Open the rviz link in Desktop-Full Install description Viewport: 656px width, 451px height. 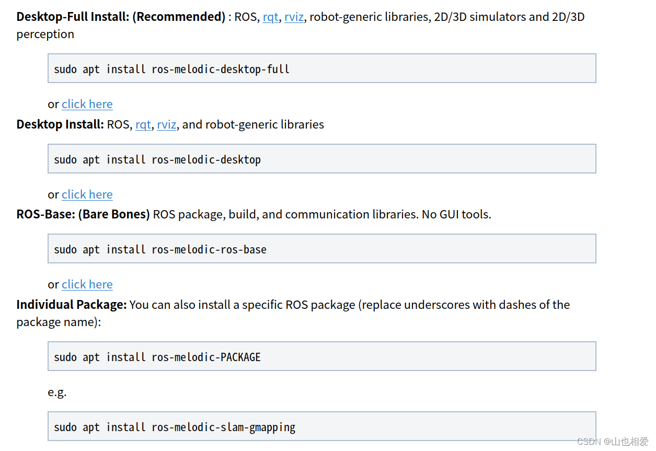pos(294,17)
